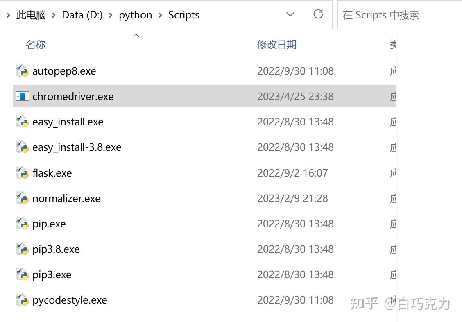
Task: Select the easy_install-3.8.exe file name
Action: [x=77, y=147]
